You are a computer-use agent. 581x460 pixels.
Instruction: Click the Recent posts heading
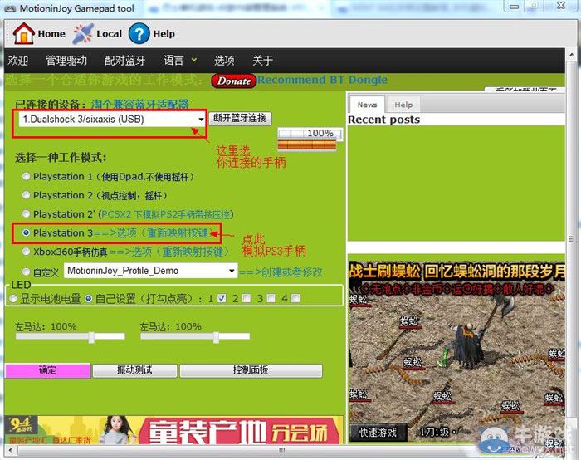pos(383,120)
